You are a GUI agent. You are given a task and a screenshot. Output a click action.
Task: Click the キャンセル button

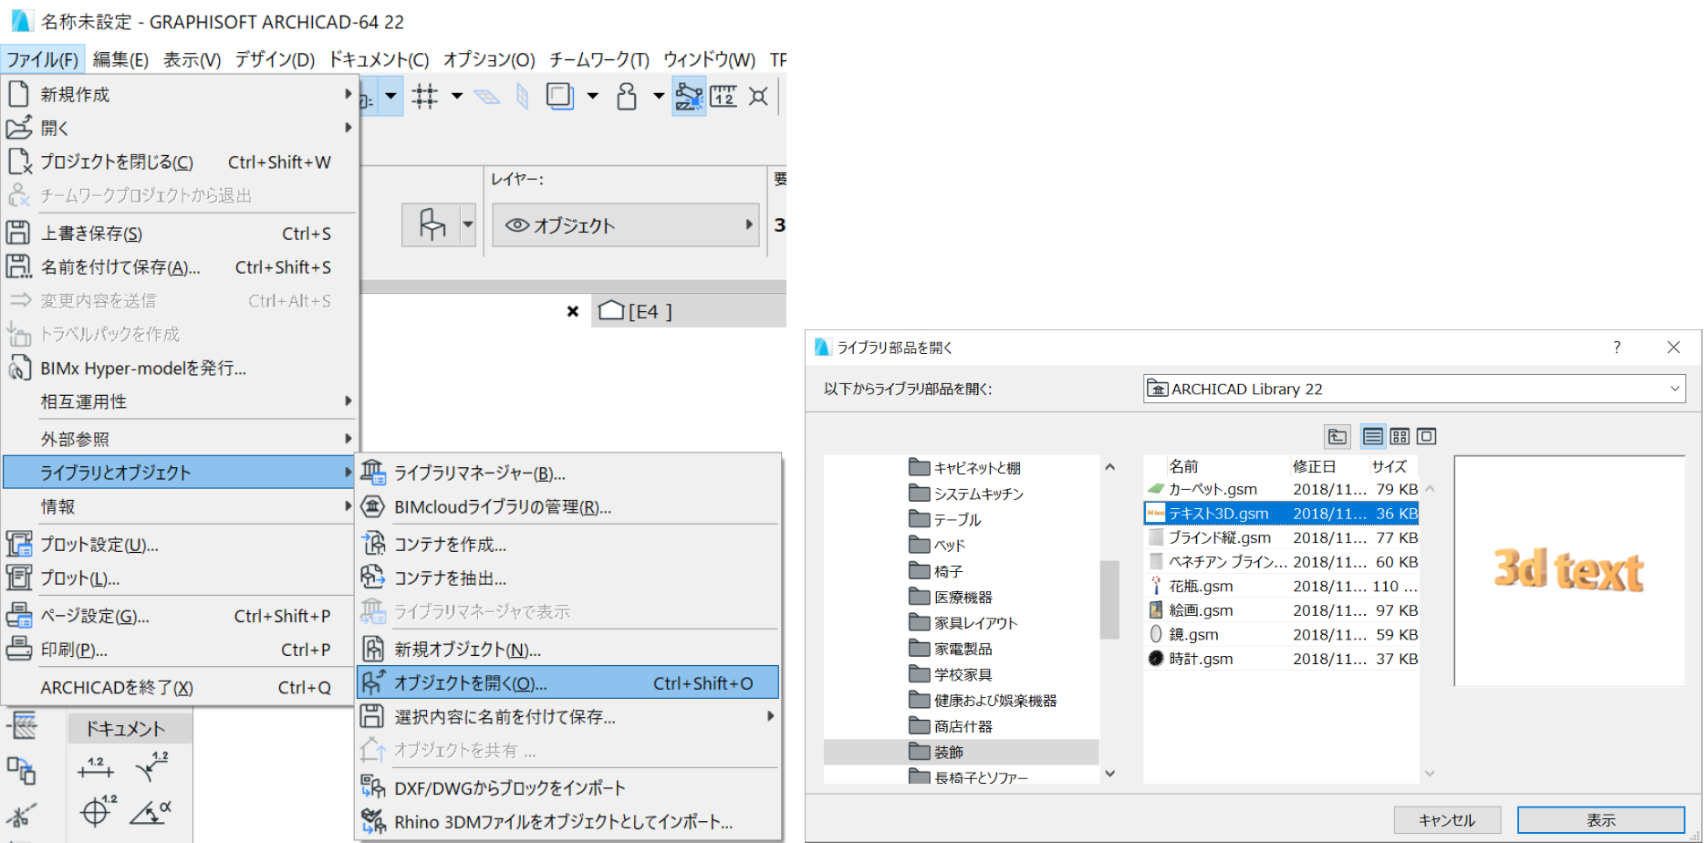pyautogui.click(x=1447, y=820)
